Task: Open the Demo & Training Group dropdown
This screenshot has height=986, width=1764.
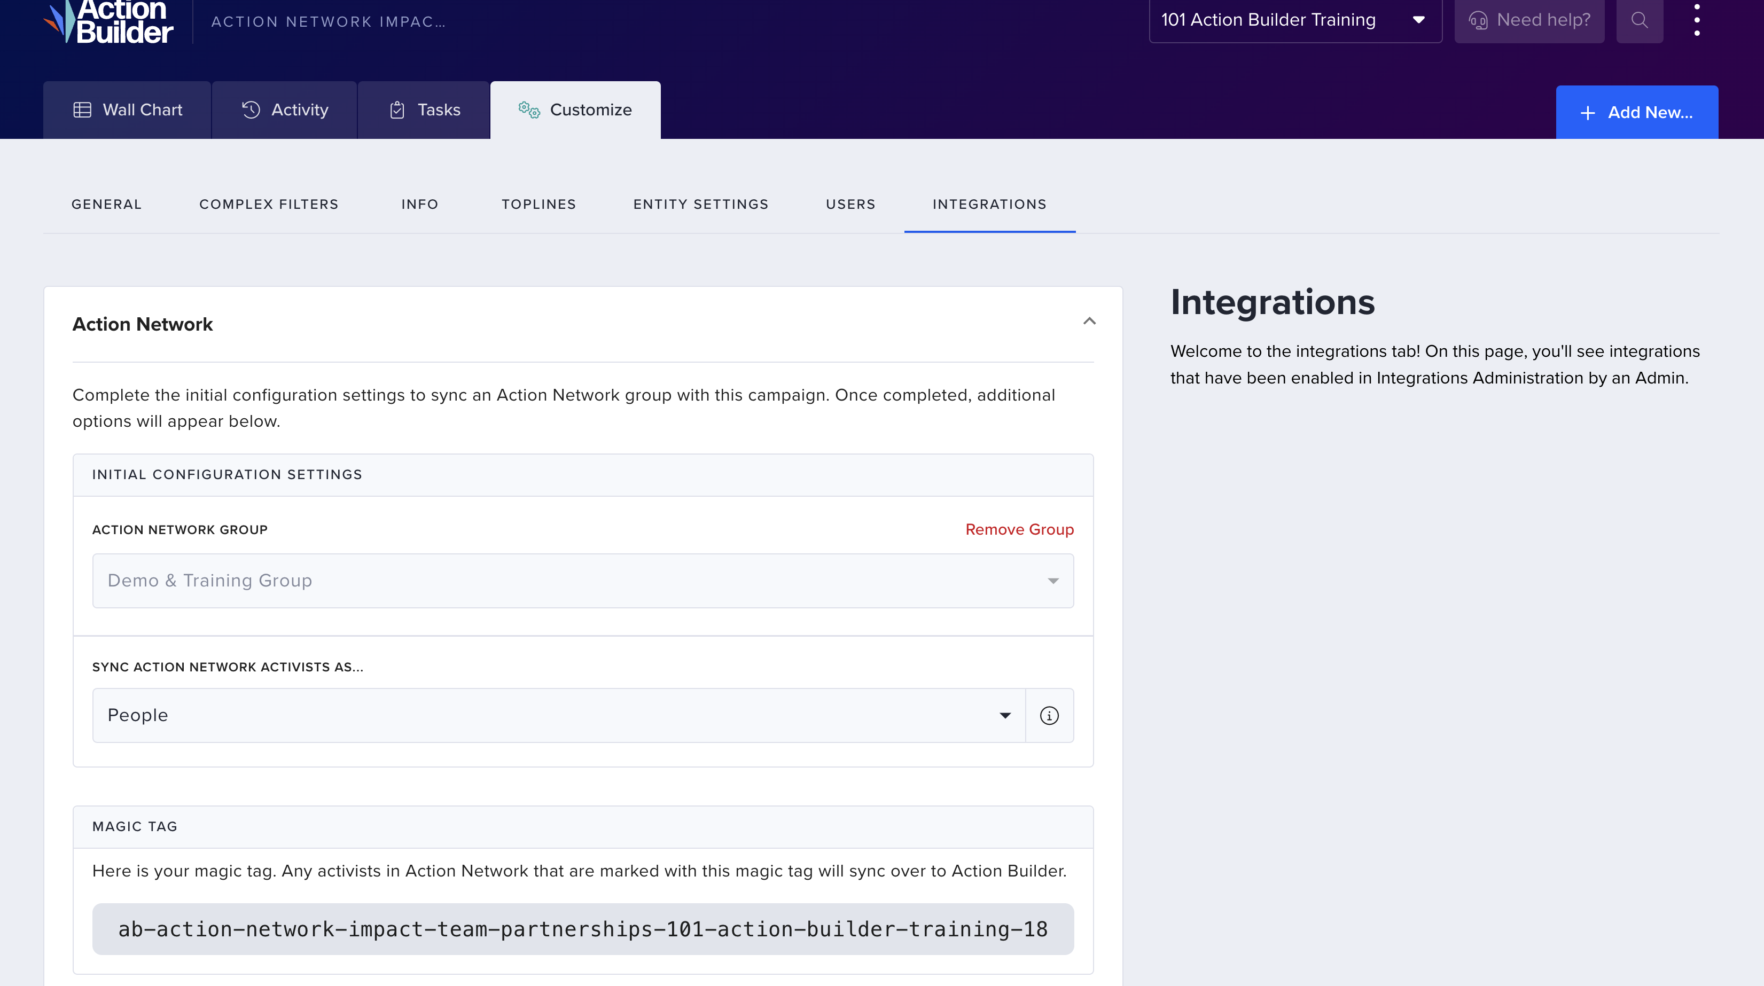Action: 583,581
